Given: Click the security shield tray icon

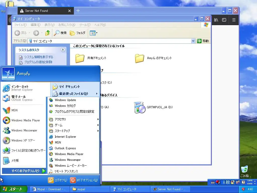Looking at the screenshot, I should coord(243,189).
